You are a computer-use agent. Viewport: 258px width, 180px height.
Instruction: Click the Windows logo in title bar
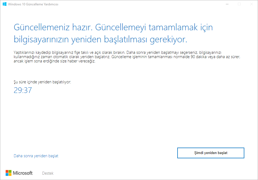[x=5, y=4]
